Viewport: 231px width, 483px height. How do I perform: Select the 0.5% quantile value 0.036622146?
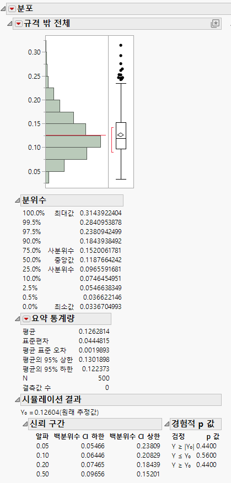coord(103,297)
